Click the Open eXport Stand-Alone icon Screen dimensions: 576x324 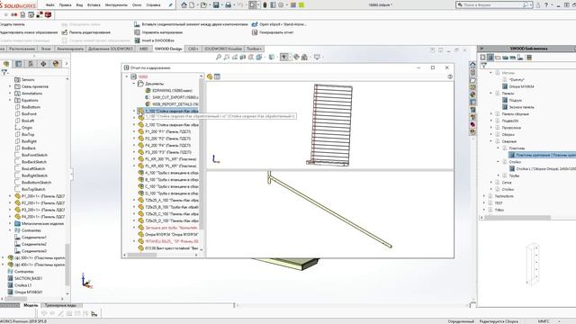254,24
